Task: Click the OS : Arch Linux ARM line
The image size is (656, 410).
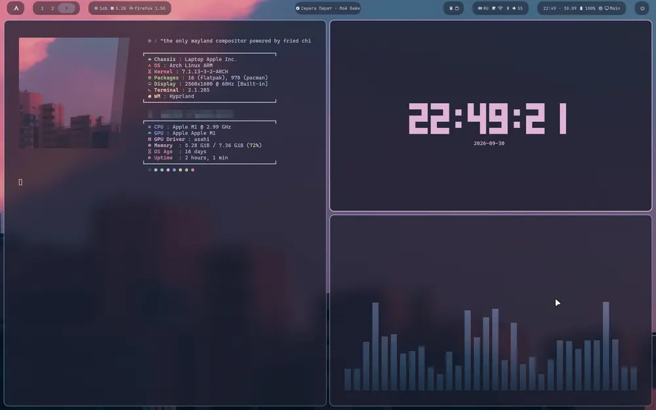Action: click(180, 66)
